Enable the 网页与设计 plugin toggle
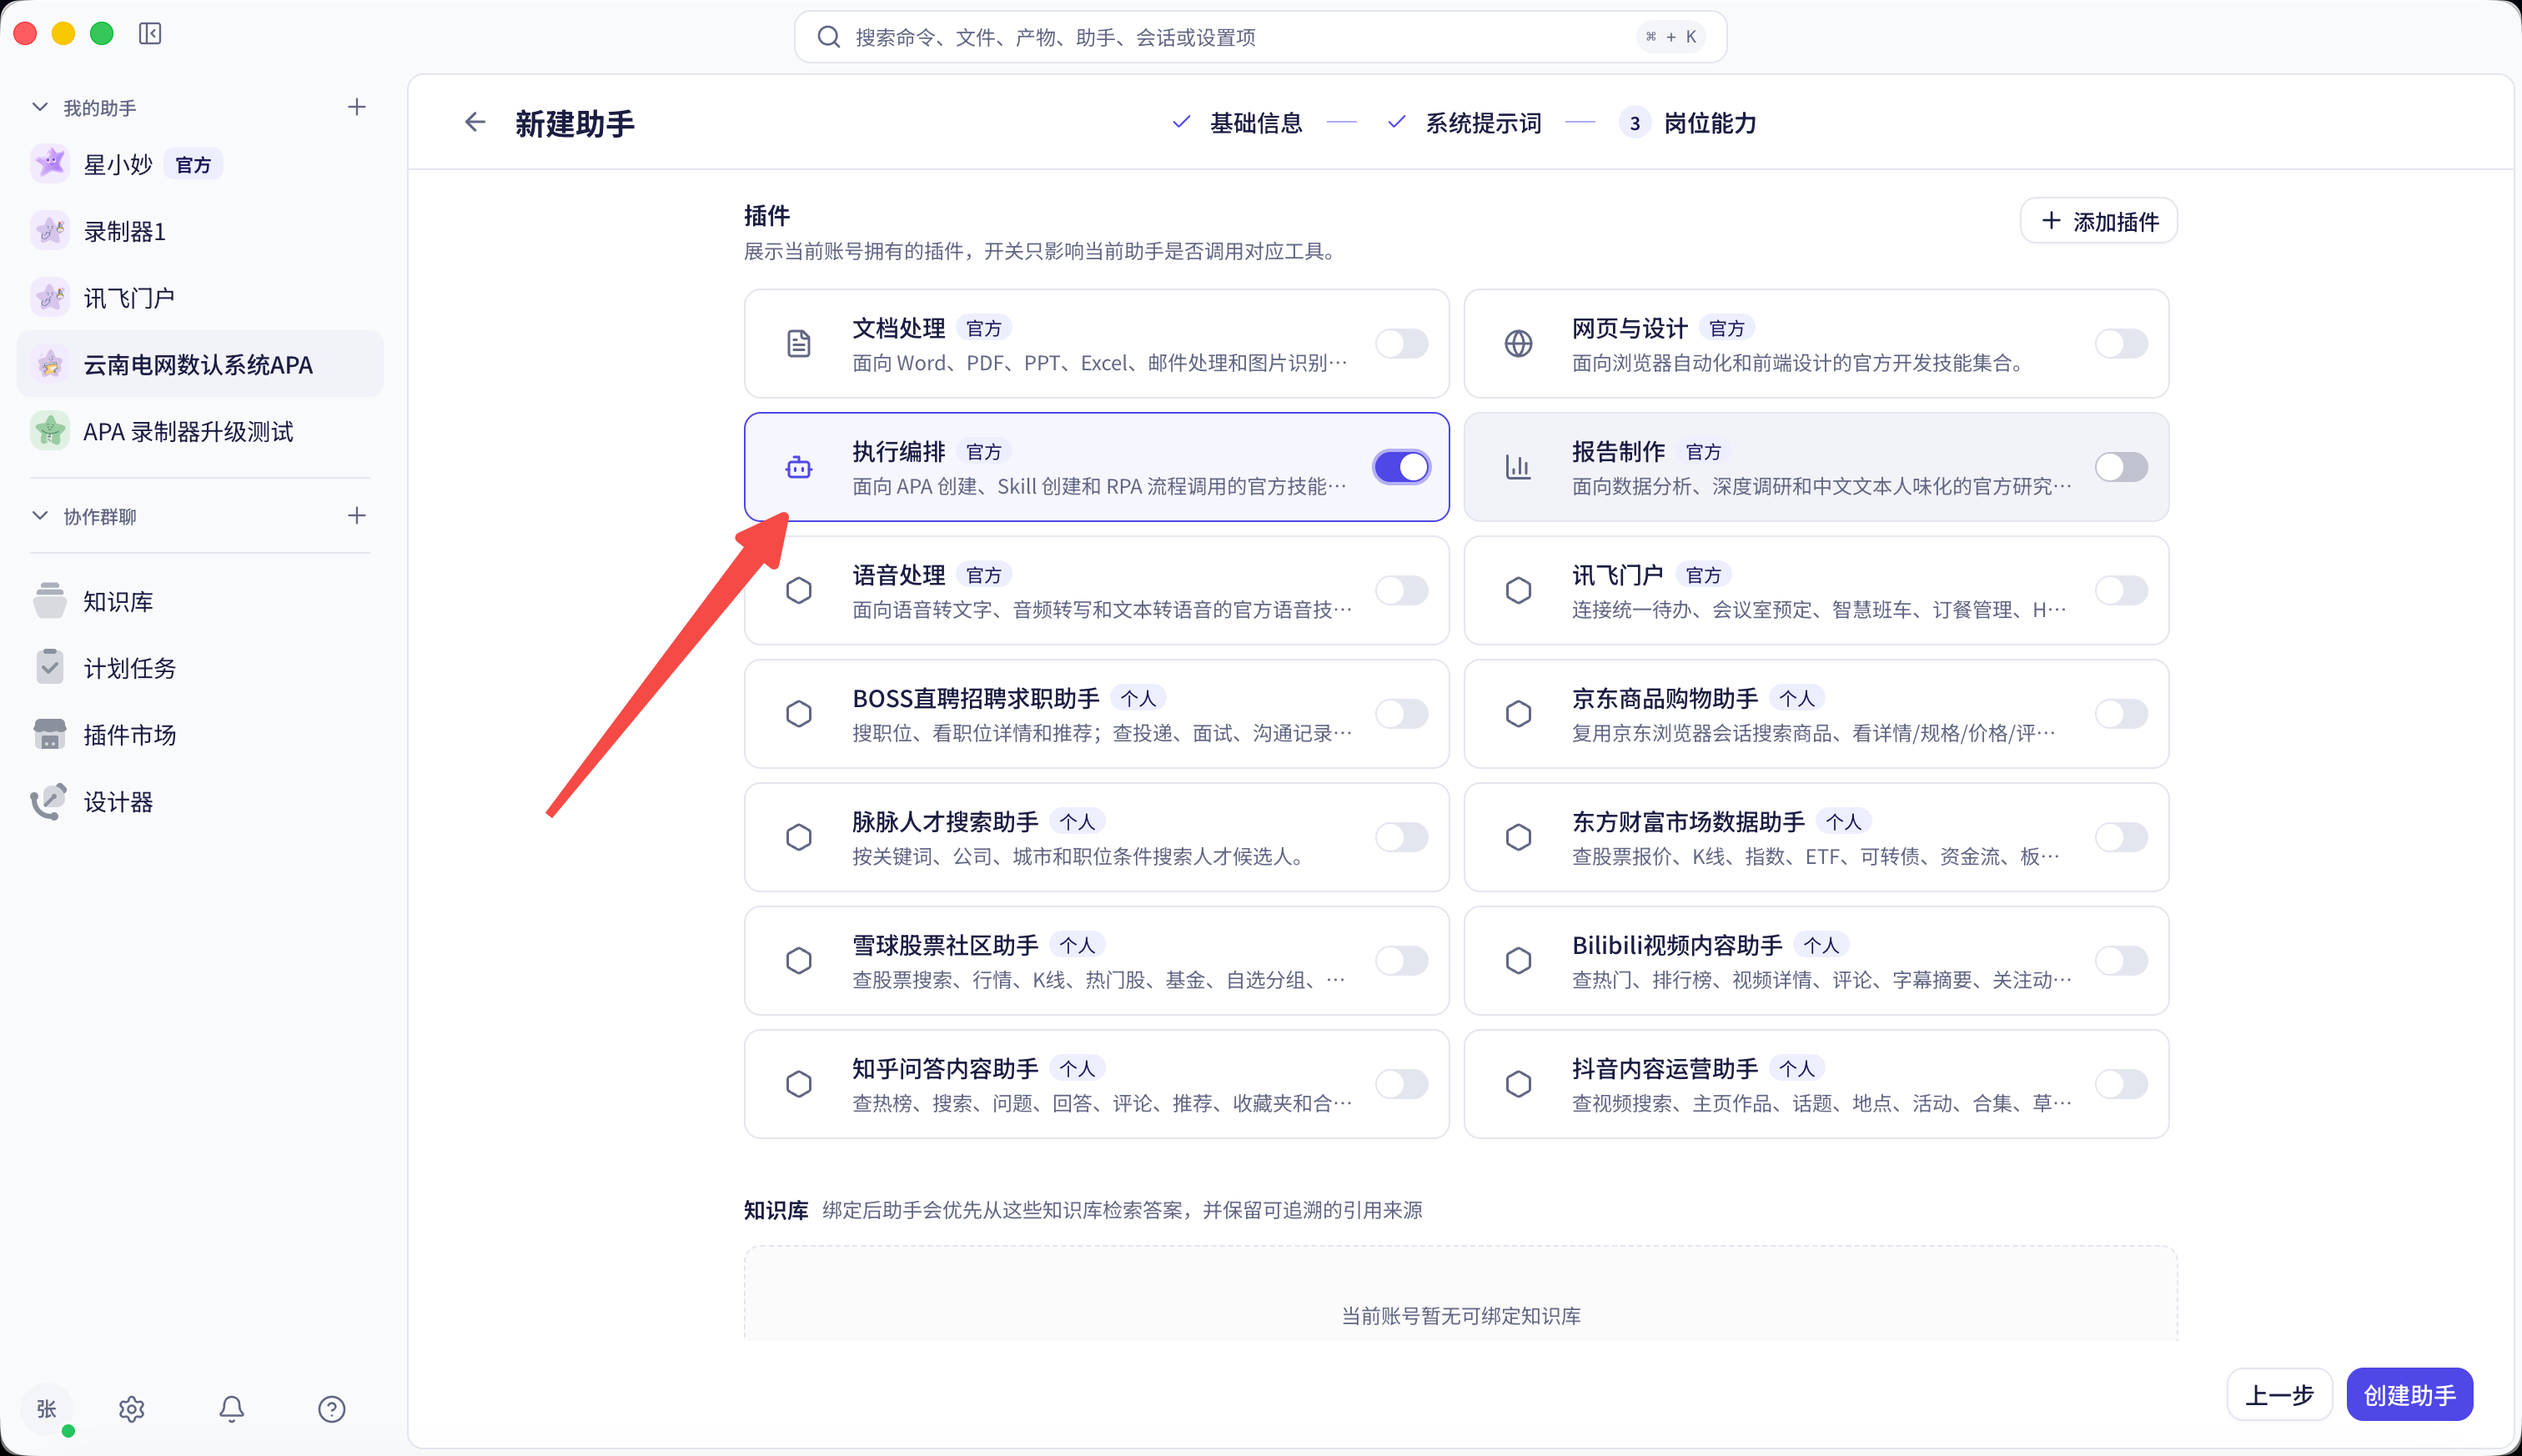This screenshot has width=2522, height=1456. 2121,343
